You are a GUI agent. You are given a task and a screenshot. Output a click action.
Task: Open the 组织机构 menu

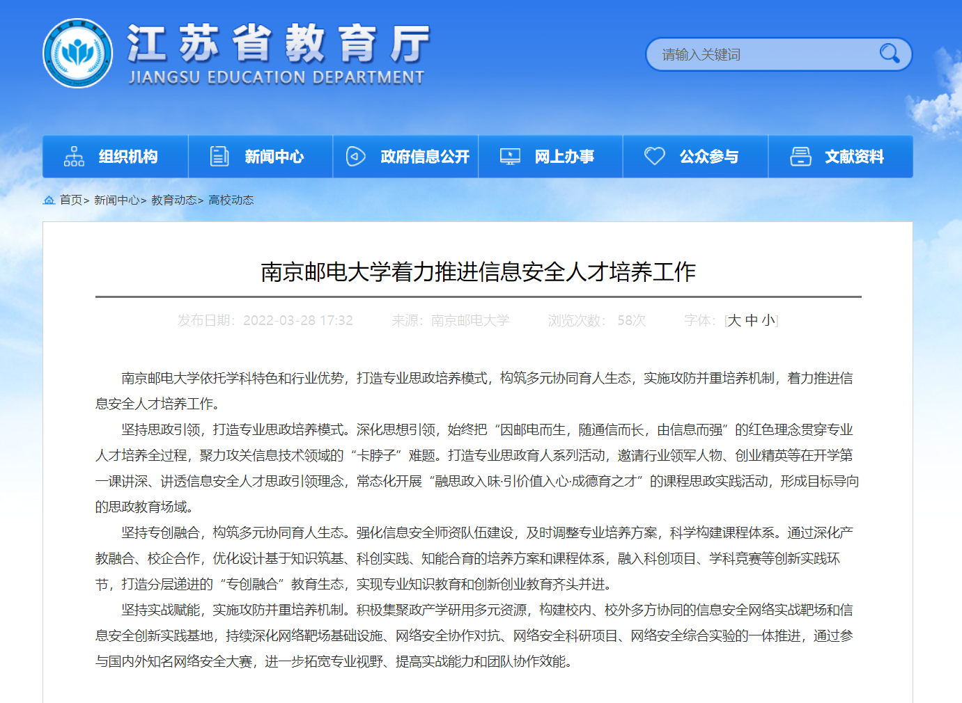128,157
